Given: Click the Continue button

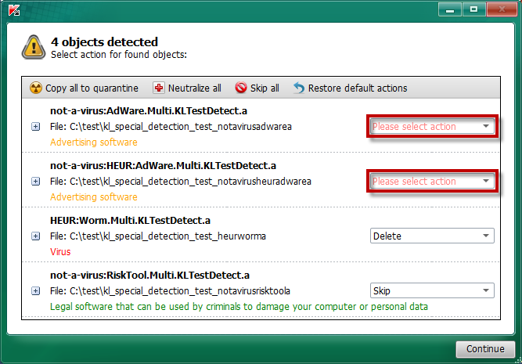Looking at the screenshot, I should [485, 348].
